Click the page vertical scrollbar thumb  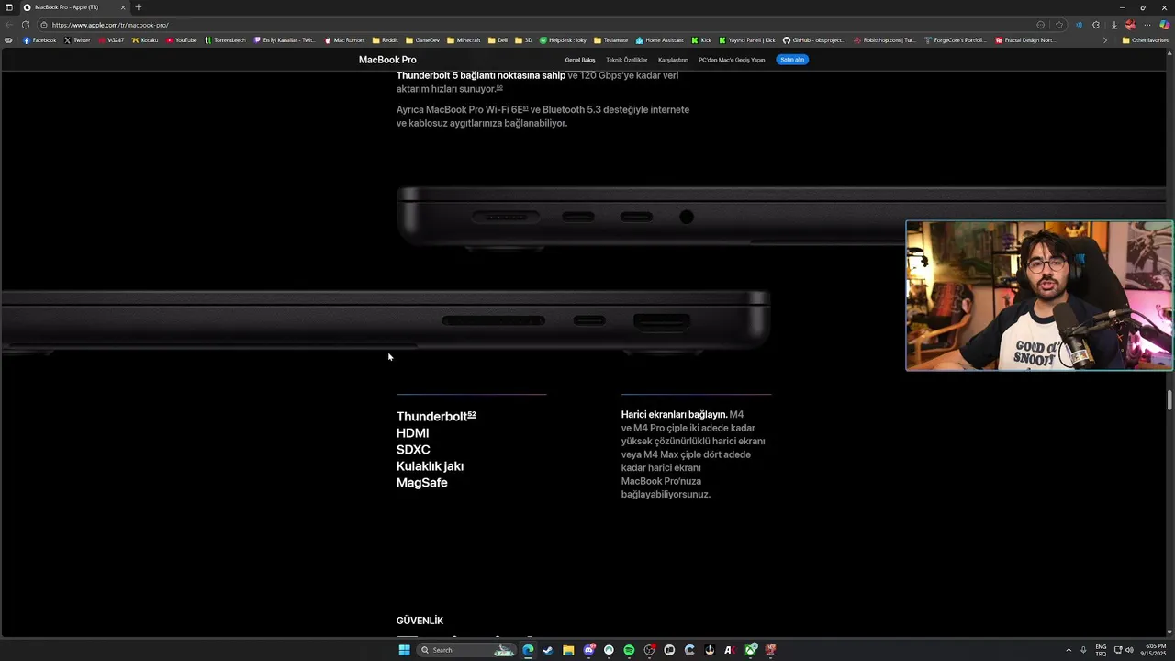tap(1169, 400)
